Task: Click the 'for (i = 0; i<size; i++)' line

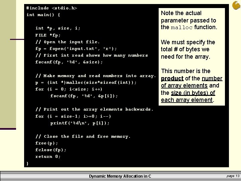Action: (69, 89)
